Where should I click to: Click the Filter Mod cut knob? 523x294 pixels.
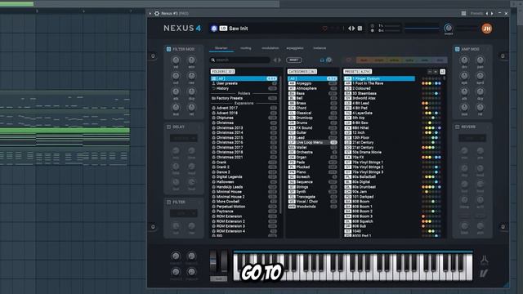pos(176,76)
